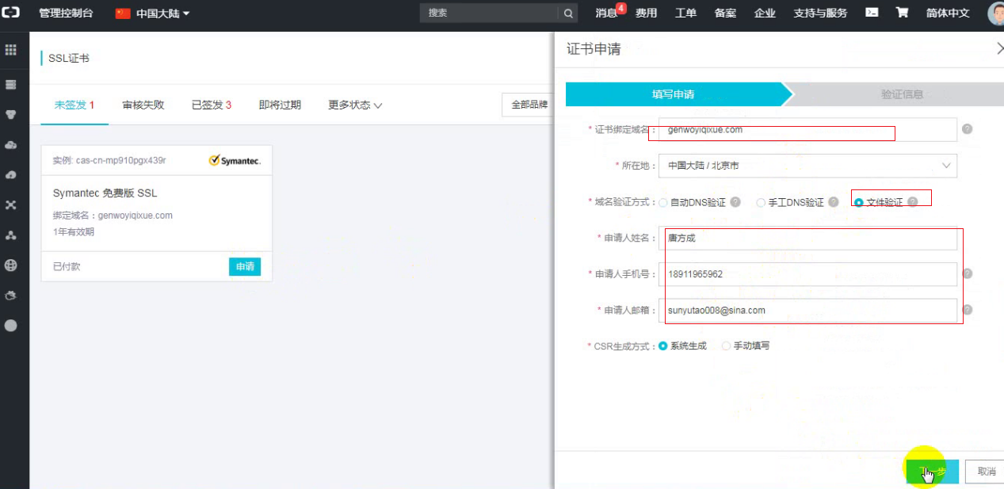The image size is (1004, 489).
Task: Click the China flag icon
Action: tap(123, 13)
